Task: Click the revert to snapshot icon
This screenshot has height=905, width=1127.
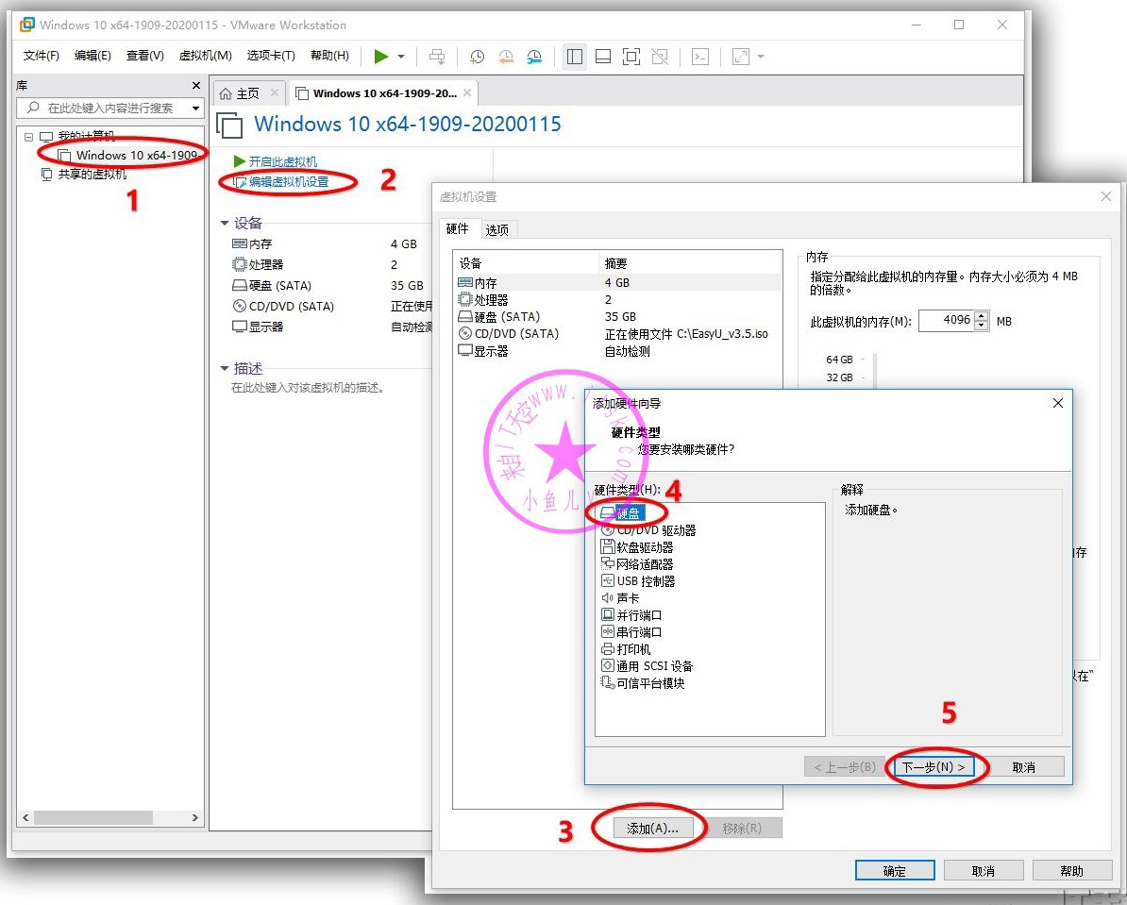Action: 506,56
